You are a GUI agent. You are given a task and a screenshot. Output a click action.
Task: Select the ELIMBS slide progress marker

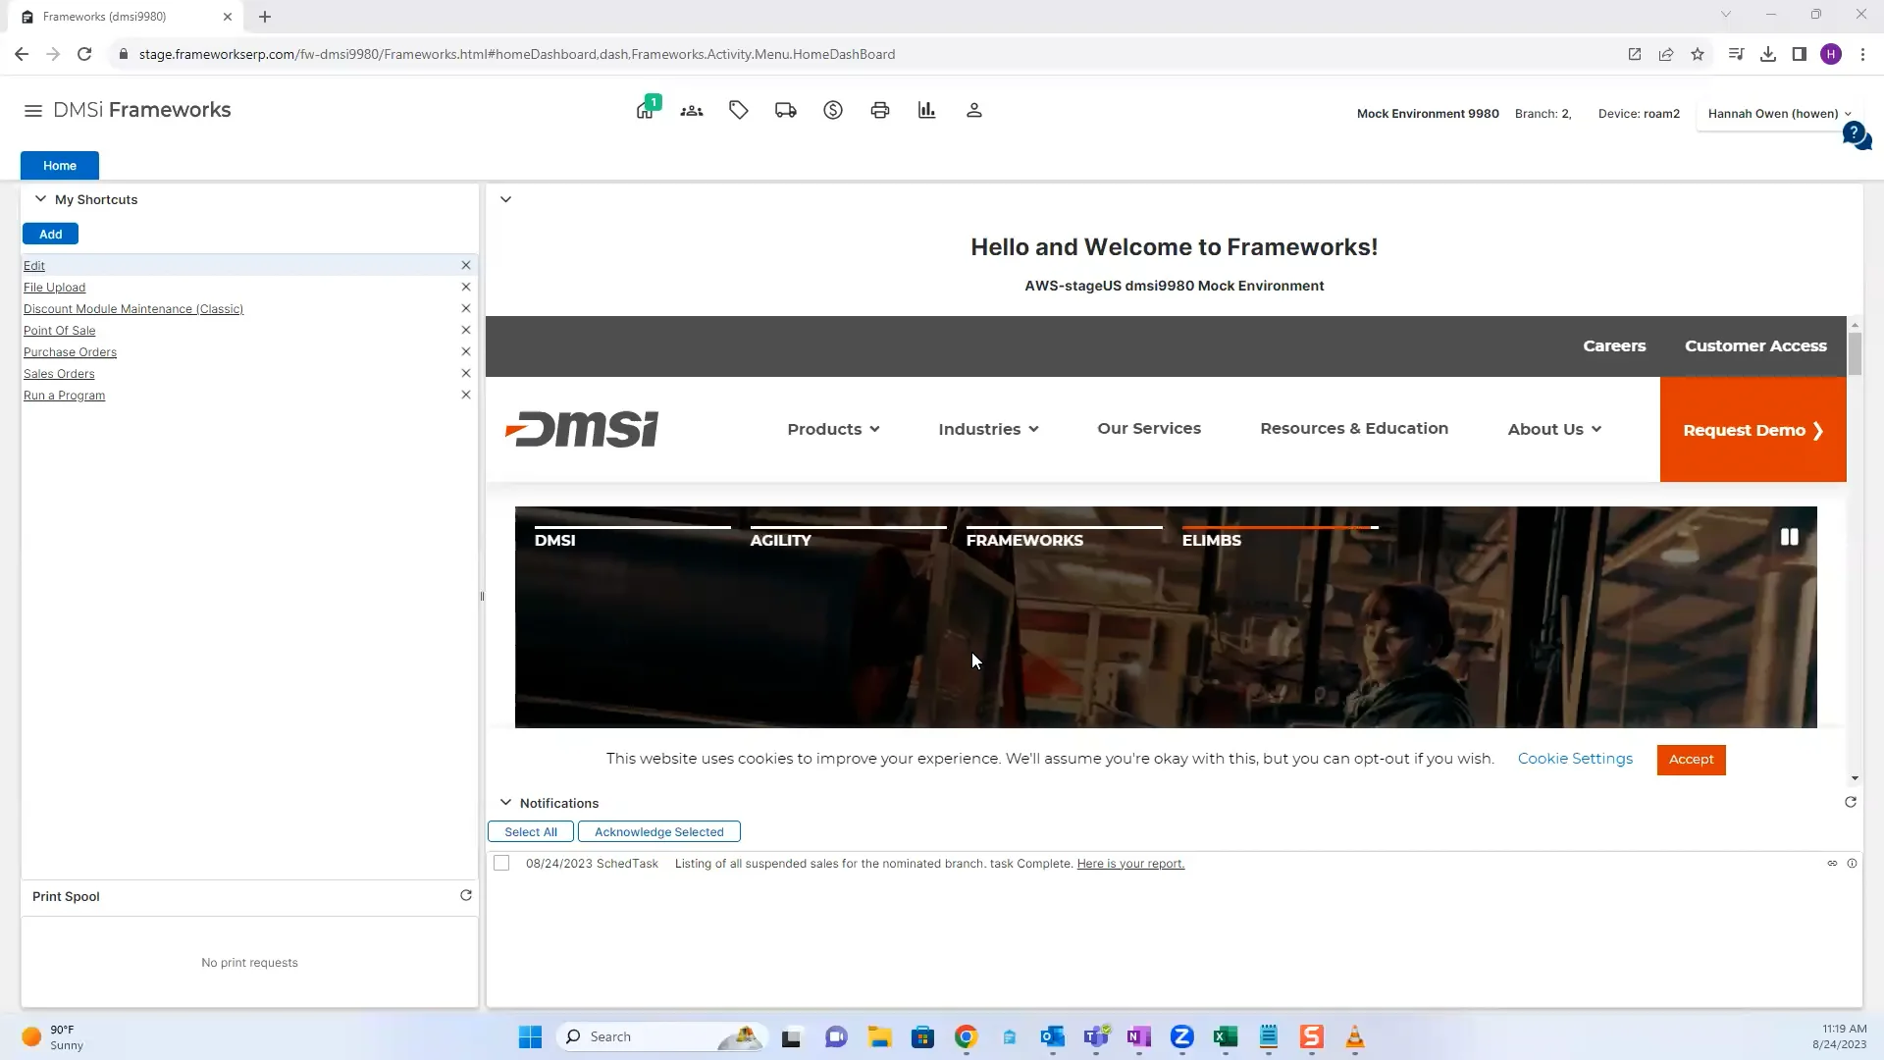1212,540
